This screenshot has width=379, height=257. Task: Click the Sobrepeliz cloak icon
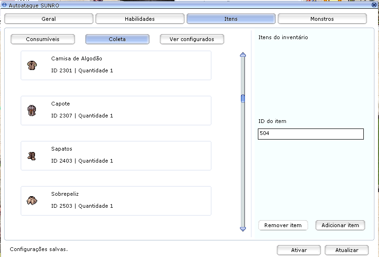[x=32, y=200]
